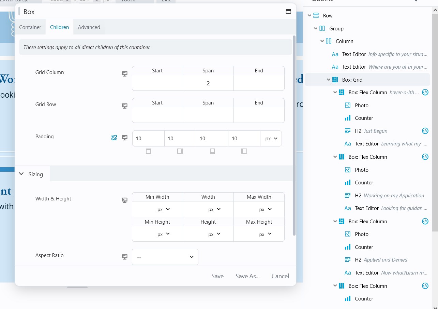Click the Grid Column Span input field
The image size is (438, 309).
coord(208,83)
